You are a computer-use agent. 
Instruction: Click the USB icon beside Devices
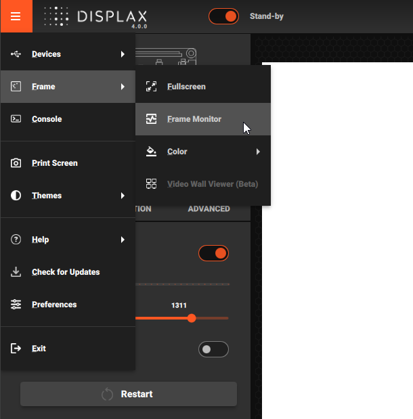pos(16,54)
